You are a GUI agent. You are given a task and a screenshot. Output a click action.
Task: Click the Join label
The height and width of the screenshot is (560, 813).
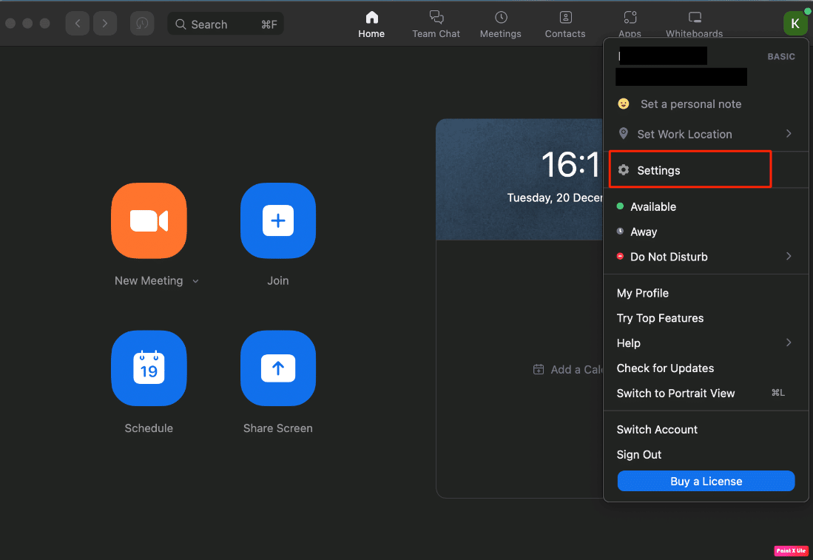[x=278, y=281]
